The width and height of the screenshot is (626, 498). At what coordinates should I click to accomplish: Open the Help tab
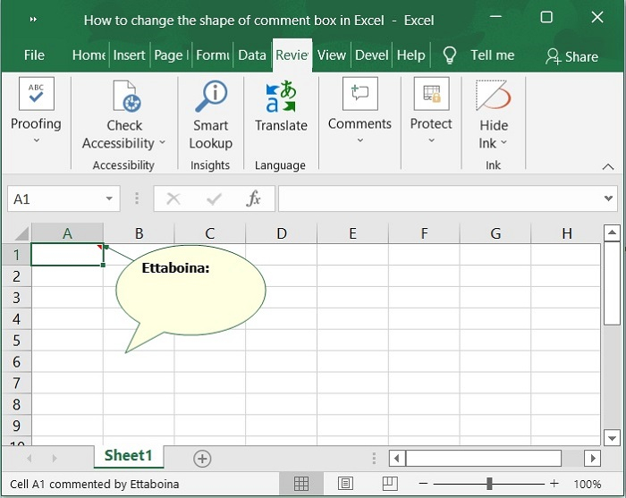tap(410, 55)
